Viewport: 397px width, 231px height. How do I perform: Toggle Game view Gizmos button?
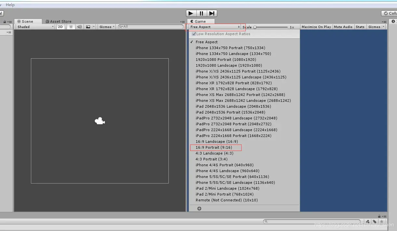[x=374, y=27]
